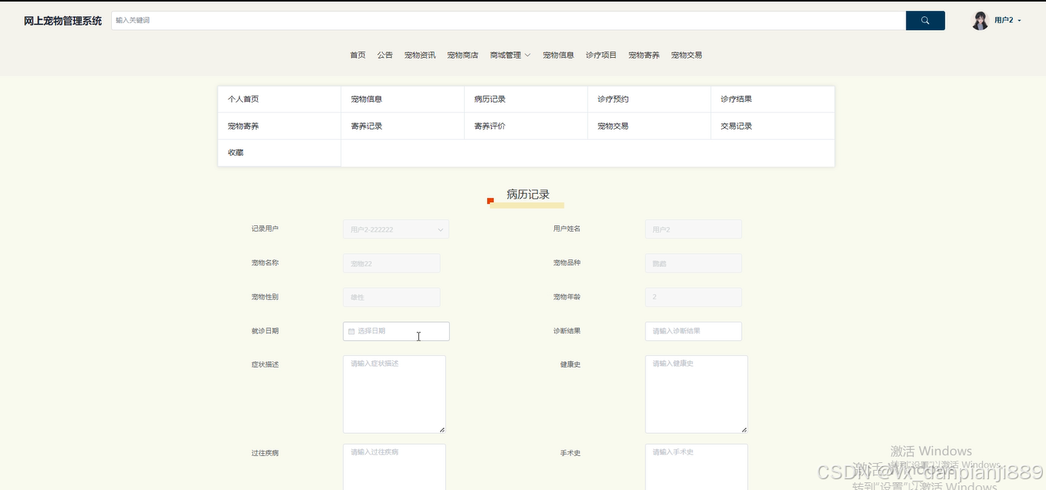Click the search magnifier button

(x=925, y=21)
